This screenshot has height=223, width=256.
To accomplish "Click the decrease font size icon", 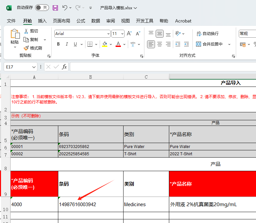I will point(138,34).
